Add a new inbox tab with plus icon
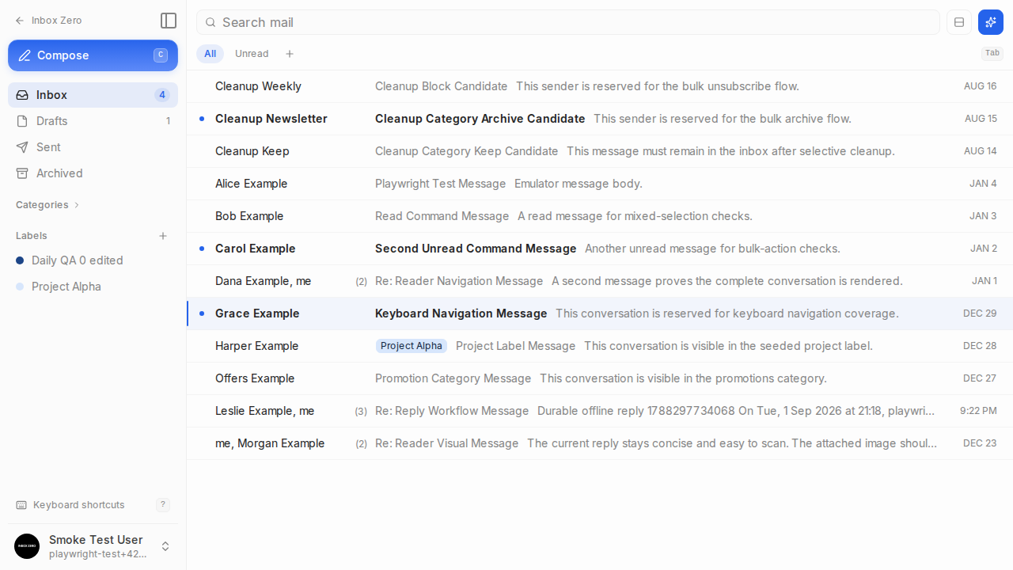 click(290, 54)
